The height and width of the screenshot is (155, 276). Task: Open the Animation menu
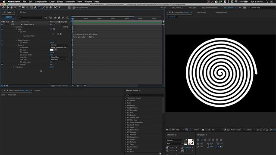[70, 2]
